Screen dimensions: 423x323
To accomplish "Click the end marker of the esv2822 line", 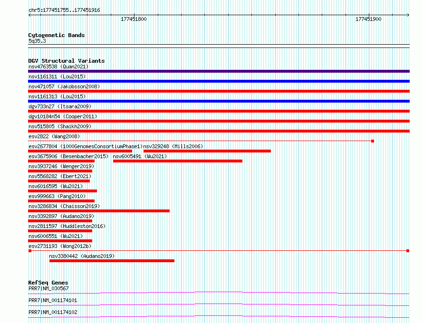I will pos(373,141).
